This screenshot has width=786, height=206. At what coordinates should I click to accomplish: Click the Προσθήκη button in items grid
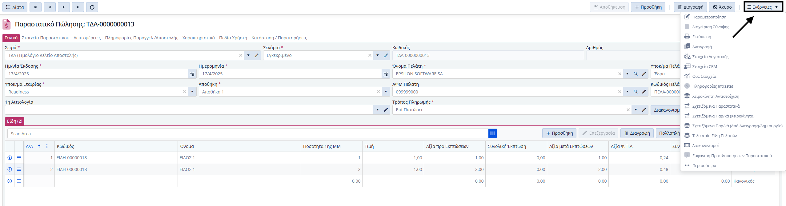(x=559, y=133)
